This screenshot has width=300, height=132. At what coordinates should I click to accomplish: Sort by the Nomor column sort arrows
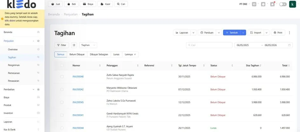pyautogui.click(x=100, y=65)
